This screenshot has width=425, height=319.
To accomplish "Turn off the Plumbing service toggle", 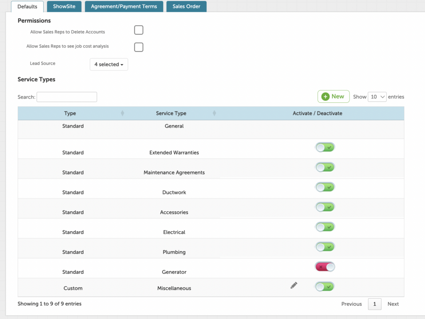I will [325, 247].
